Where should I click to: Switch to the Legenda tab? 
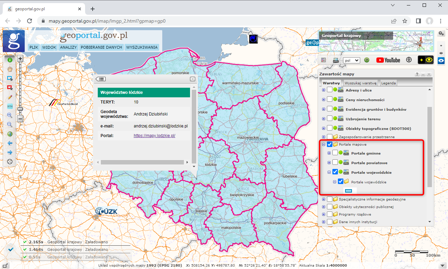(x=388, y=83)
